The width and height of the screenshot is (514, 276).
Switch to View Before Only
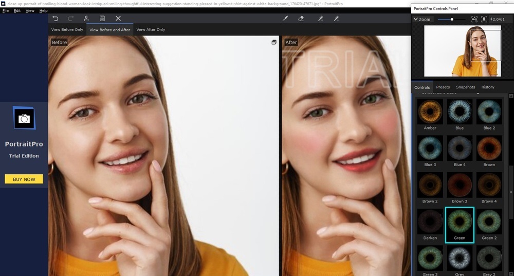click(67, 29)
